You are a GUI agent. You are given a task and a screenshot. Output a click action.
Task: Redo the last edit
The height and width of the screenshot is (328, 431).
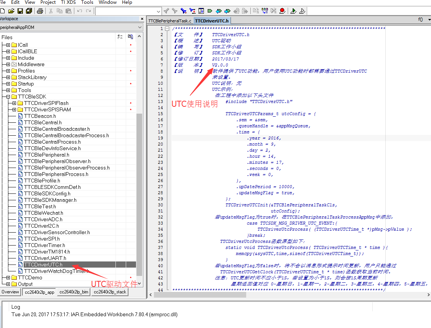[88, 11]
